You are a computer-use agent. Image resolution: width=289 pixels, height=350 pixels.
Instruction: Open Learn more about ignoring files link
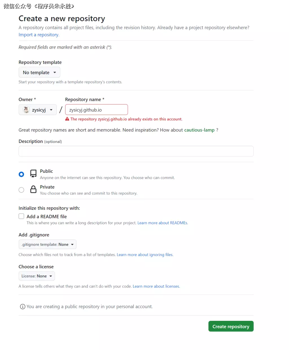145,255
